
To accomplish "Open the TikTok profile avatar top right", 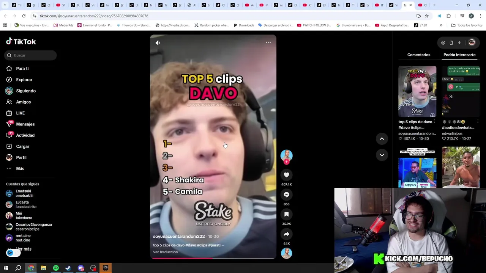I will [472, 43].
